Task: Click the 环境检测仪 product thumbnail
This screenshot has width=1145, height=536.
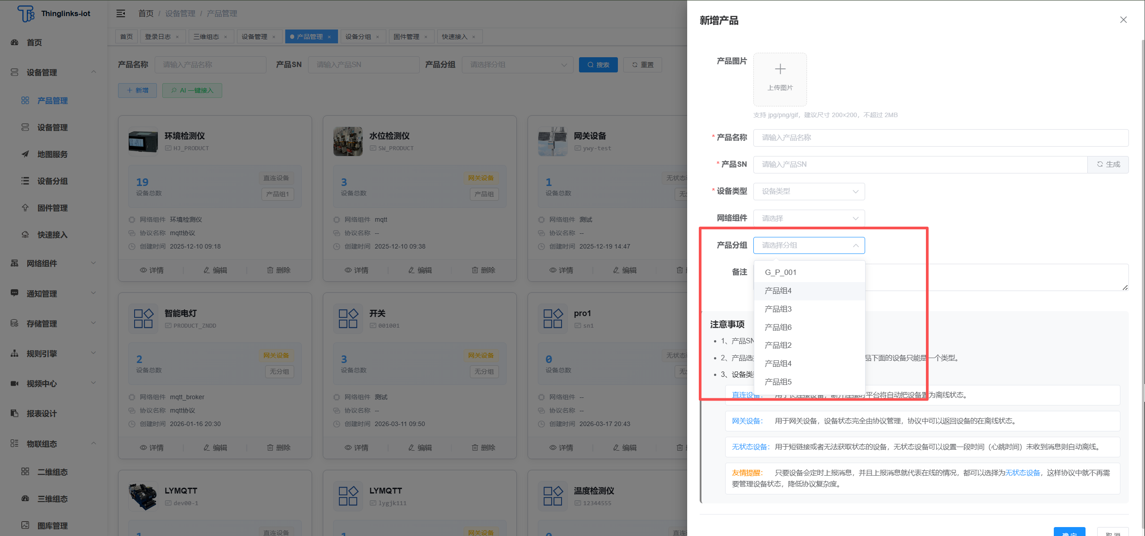Action: [x=143, y=141]
